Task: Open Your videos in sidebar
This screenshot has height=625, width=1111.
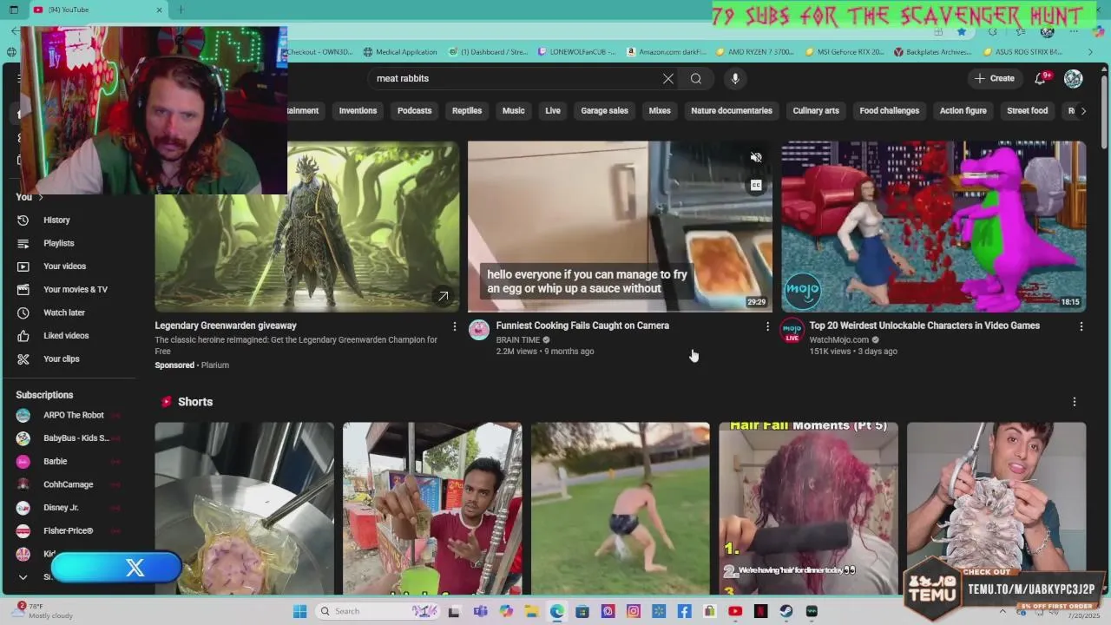Action: coord(64,266)
